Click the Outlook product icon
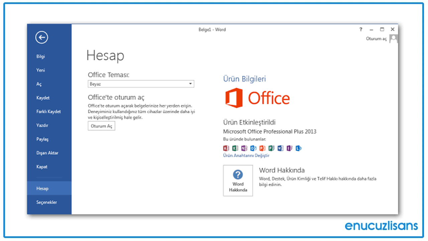Image resolution: width=428 pixels, height=241 pixels. (253, 148)
